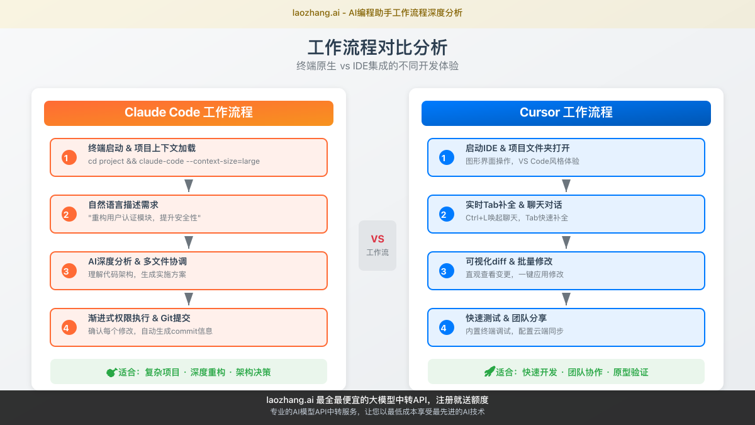This screenshot has width=755, height=425.
Task: Click the step title 快速测试 & 团队分享
Action: point(506,318)
